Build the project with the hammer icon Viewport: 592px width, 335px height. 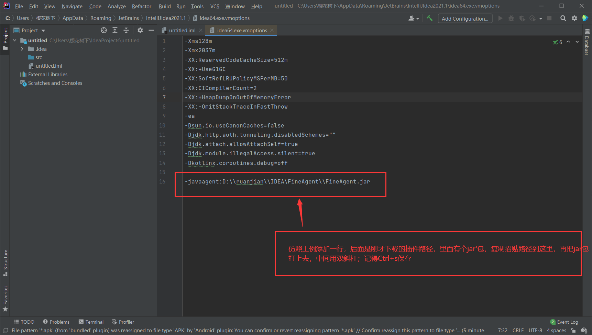click(x=430, y=18)
